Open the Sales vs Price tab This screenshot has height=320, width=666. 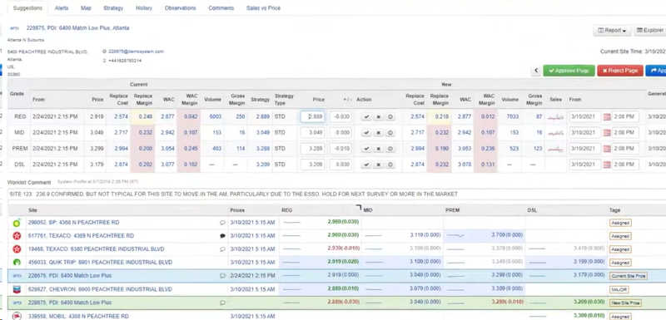pyautogui.click(x=263, y=8)
